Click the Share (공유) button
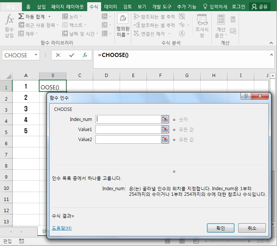 click(x=259, y=7)
